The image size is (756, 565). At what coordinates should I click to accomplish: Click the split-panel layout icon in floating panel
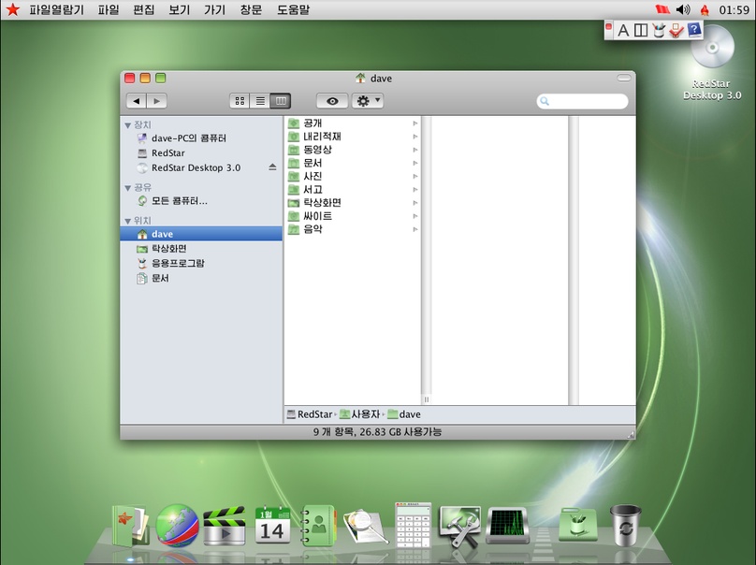pyautogui.click(x=641, y=30)
